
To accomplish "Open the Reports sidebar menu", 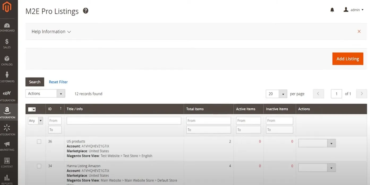I will tap(7, 180).
